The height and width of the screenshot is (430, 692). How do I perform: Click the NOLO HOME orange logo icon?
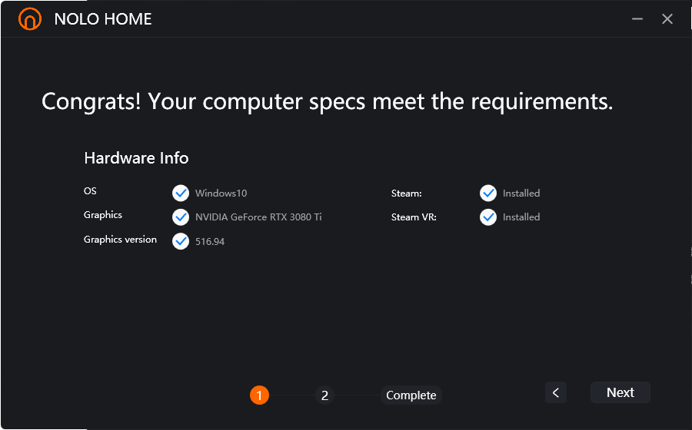(x=30, y=19)
